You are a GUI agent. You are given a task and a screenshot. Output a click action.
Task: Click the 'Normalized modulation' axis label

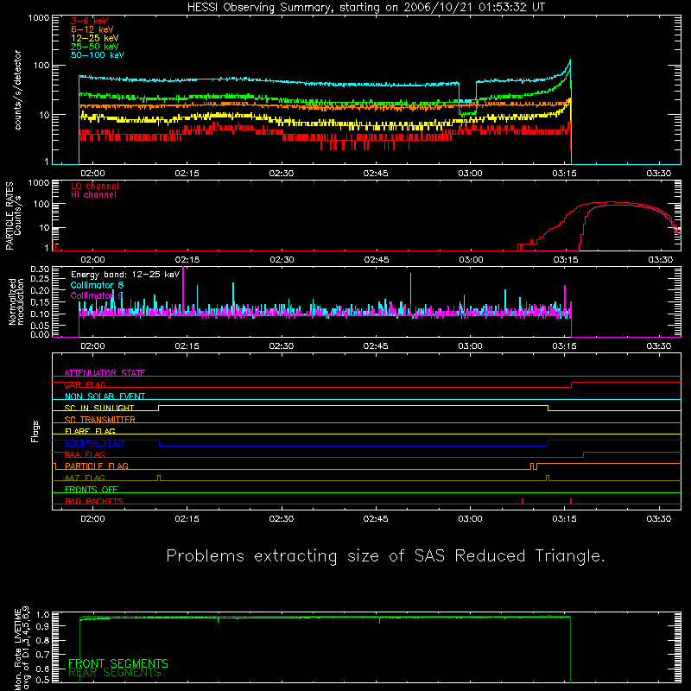tap(16, 301)
